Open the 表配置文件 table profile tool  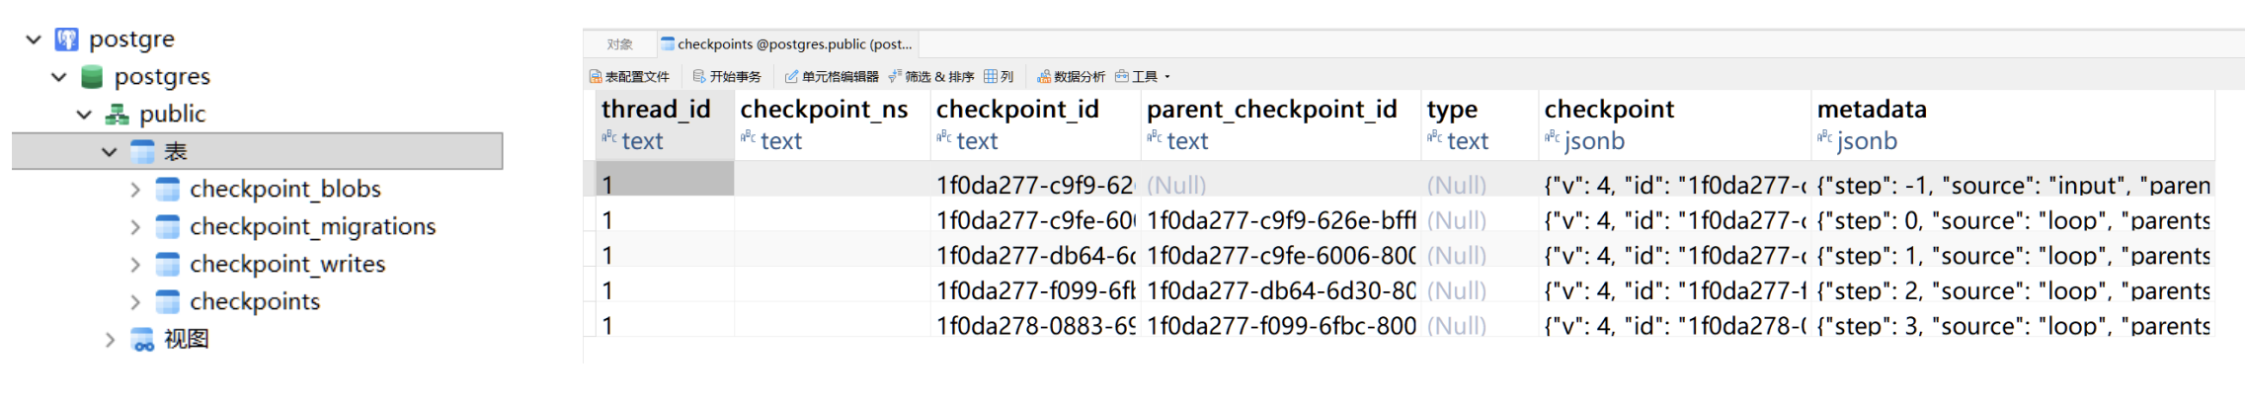tap(629, 76)
